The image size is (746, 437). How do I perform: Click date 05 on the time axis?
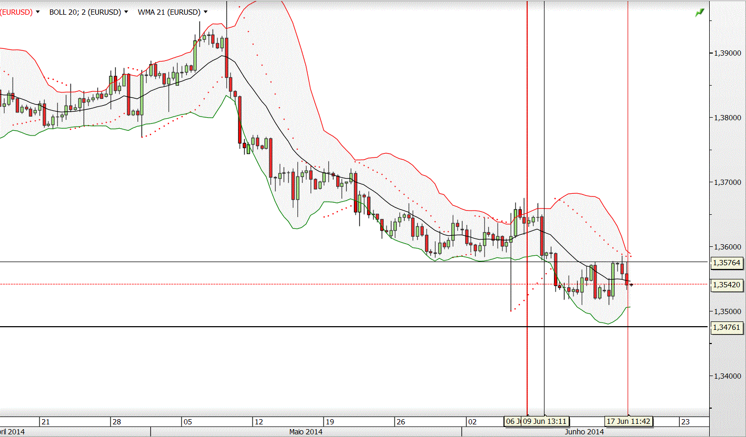click(187, 422)
